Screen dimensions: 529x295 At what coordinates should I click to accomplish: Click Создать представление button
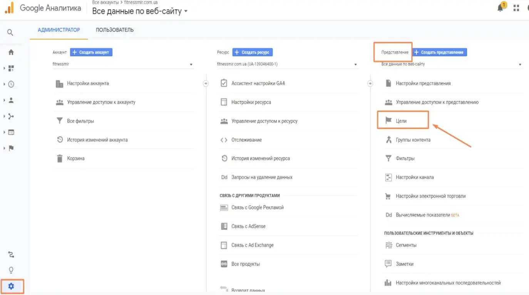tap(440, 52)
